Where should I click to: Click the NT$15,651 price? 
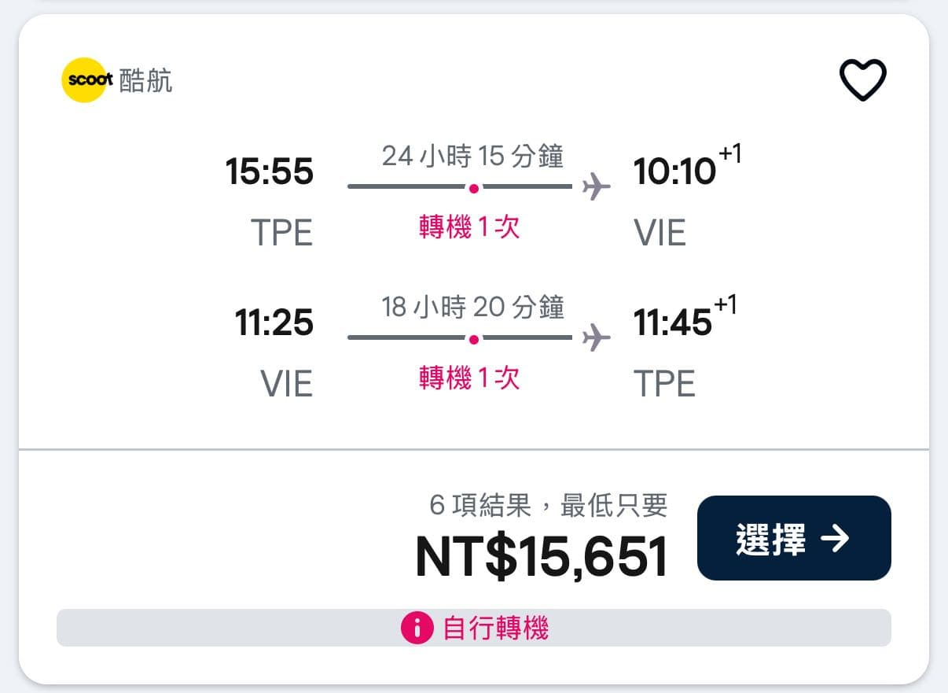click(542, 557)
